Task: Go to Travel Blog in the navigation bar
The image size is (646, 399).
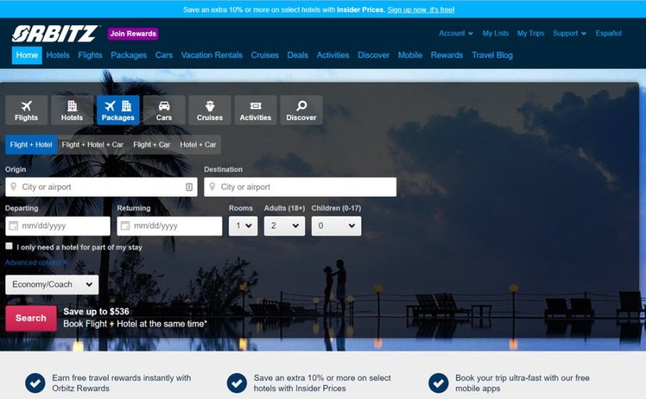Action: 492,56
